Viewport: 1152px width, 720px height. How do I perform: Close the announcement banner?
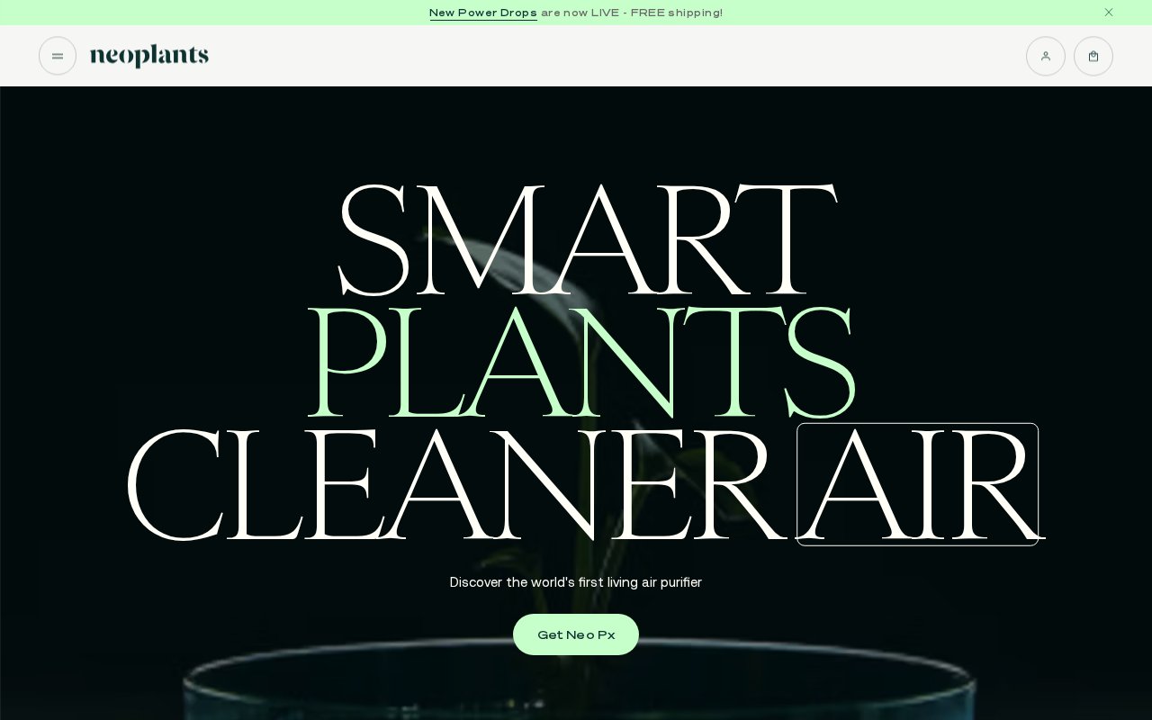pyautogui.click(x=1109, y=13)
